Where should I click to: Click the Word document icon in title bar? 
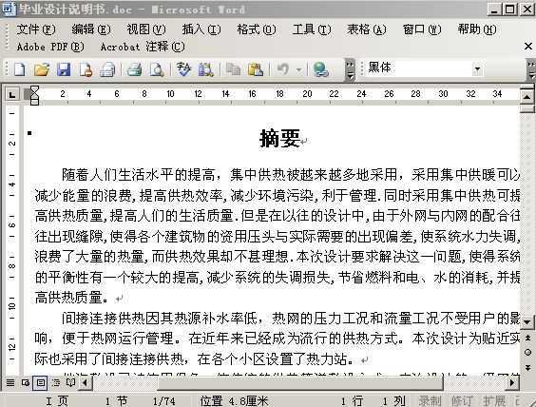(x=9, y=9)
